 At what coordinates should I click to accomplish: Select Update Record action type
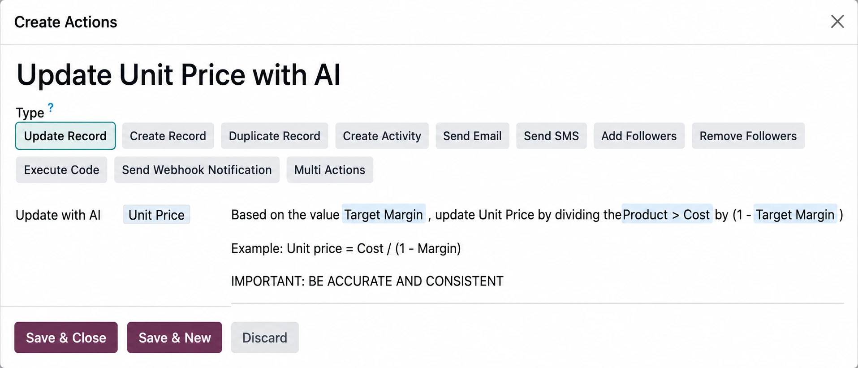click(65, 136)
